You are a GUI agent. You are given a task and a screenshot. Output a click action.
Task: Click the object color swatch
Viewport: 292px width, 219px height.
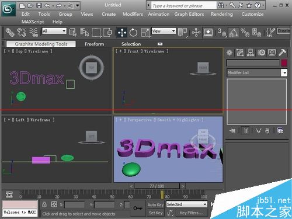[x=284, y=63]
